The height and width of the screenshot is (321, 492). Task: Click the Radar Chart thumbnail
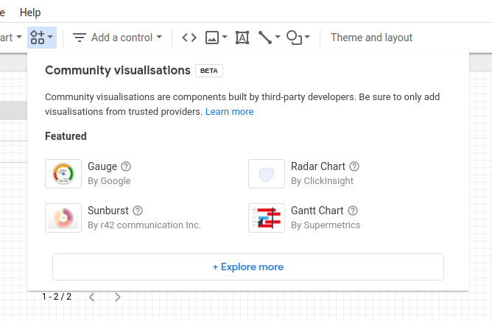pos(267,174)
